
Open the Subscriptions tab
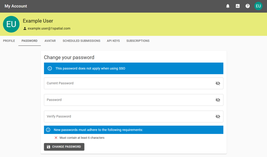(x=138, y=41)
